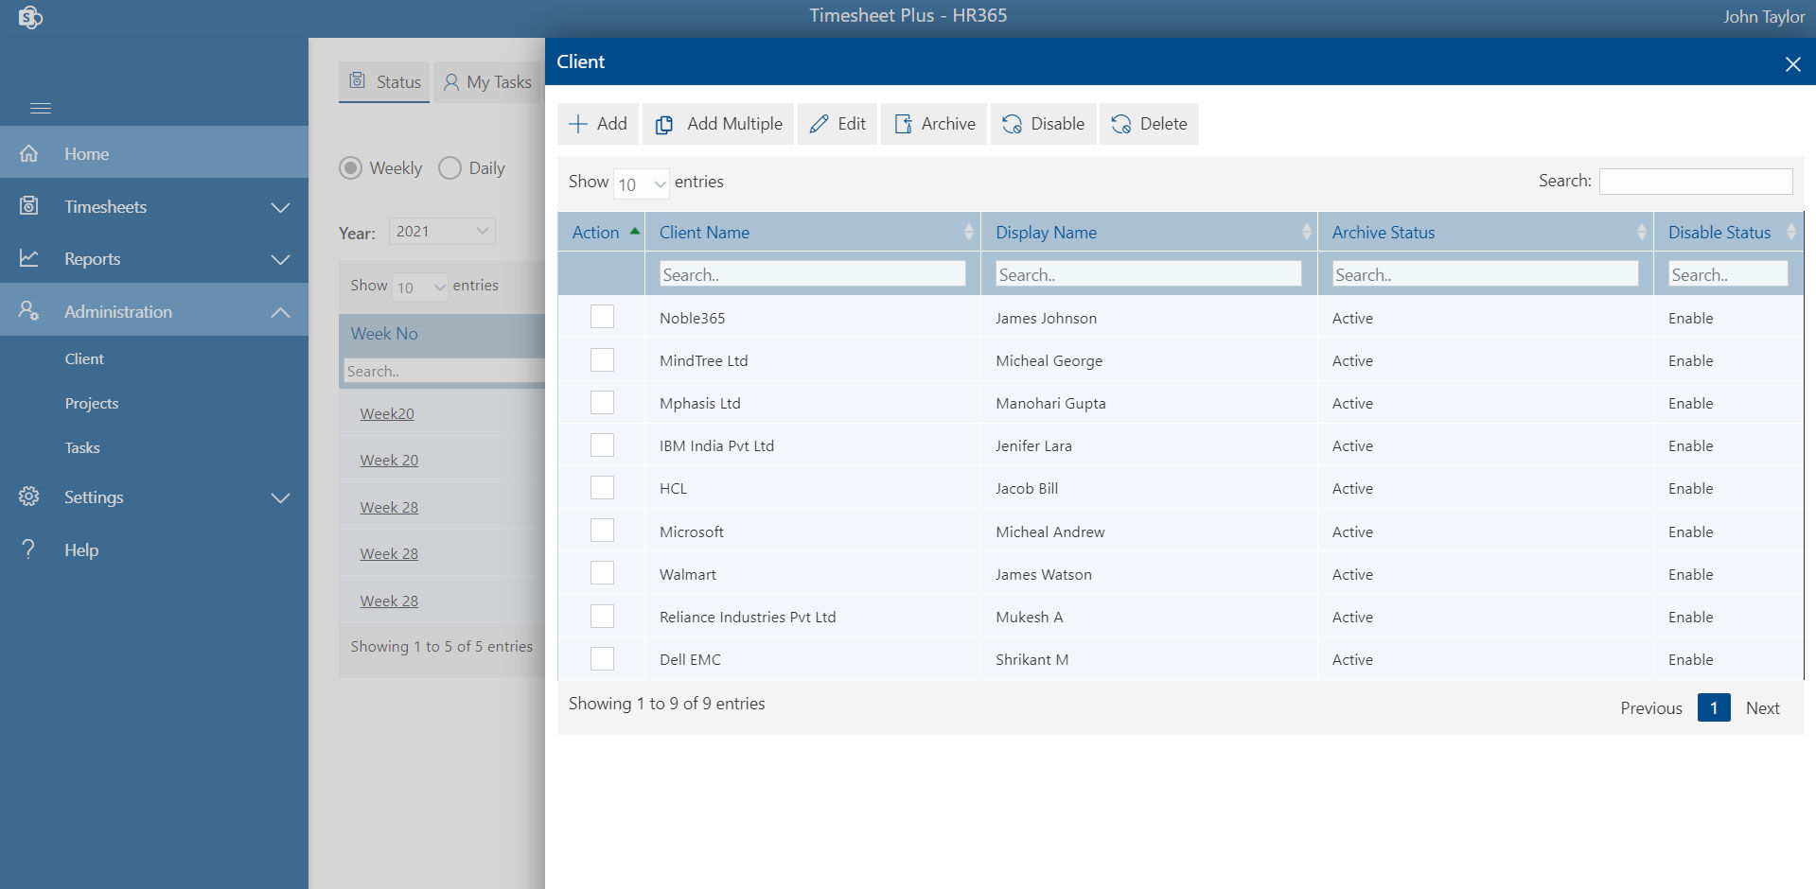Click the Add client icon
This screenshot has height=889, width=1816.
(x=578, y=123)
